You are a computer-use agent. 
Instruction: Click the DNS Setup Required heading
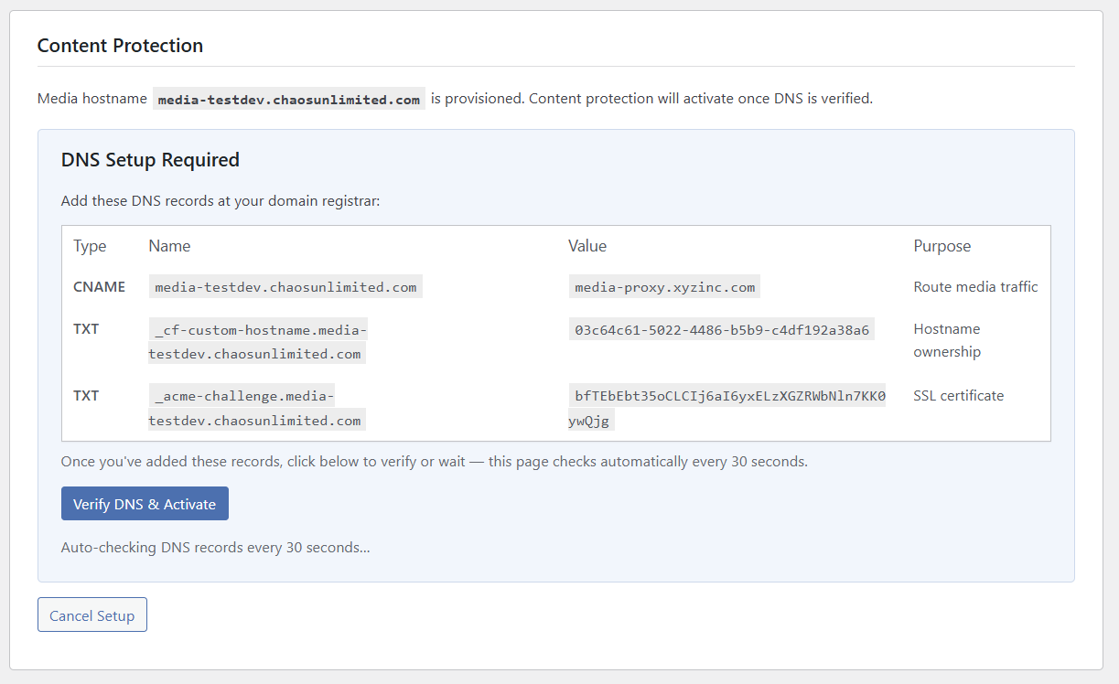coord(150,159)
